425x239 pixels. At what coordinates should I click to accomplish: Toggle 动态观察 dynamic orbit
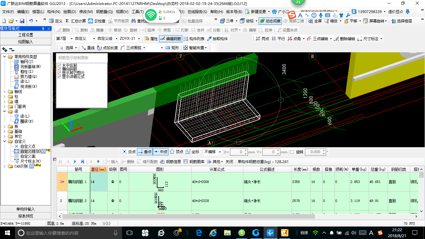tap(270, 21)
